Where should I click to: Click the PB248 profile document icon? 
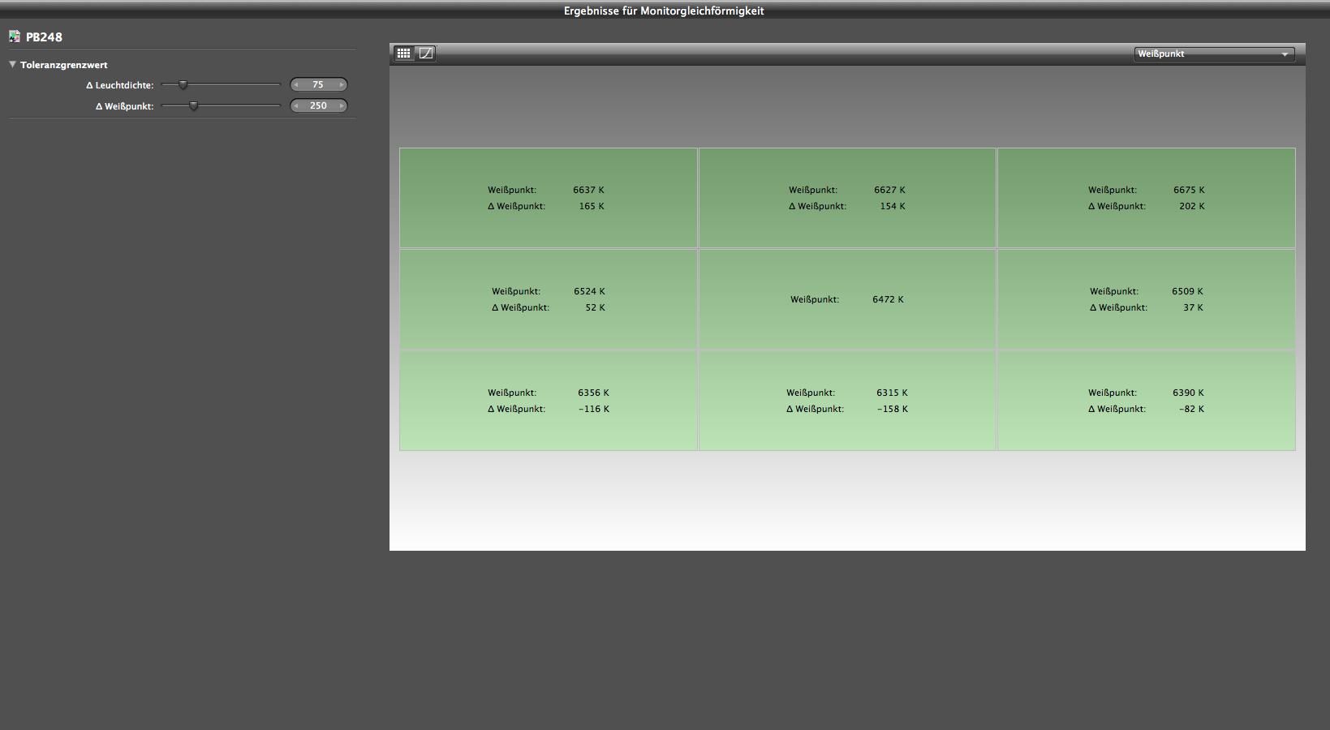[x=15, y=36]
